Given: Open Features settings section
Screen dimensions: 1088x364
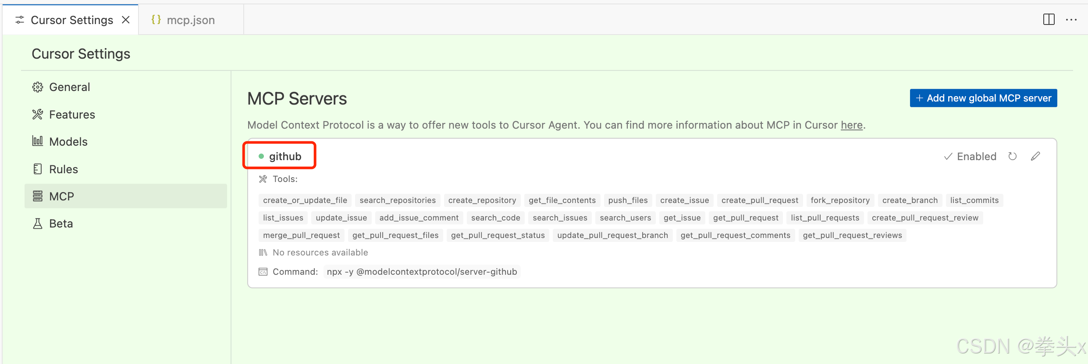Looking at the screenshot, I should tap(126, 115).
